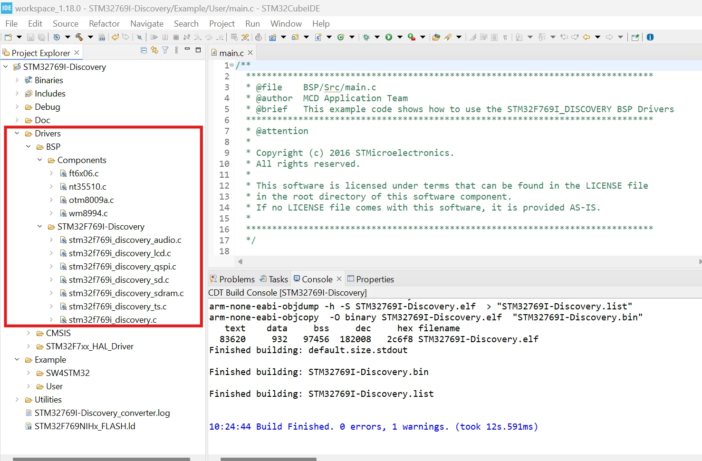Click the Pin Editor toolbar icon
This screenshot has width=702, height=461.
click(x=635, y=37)
